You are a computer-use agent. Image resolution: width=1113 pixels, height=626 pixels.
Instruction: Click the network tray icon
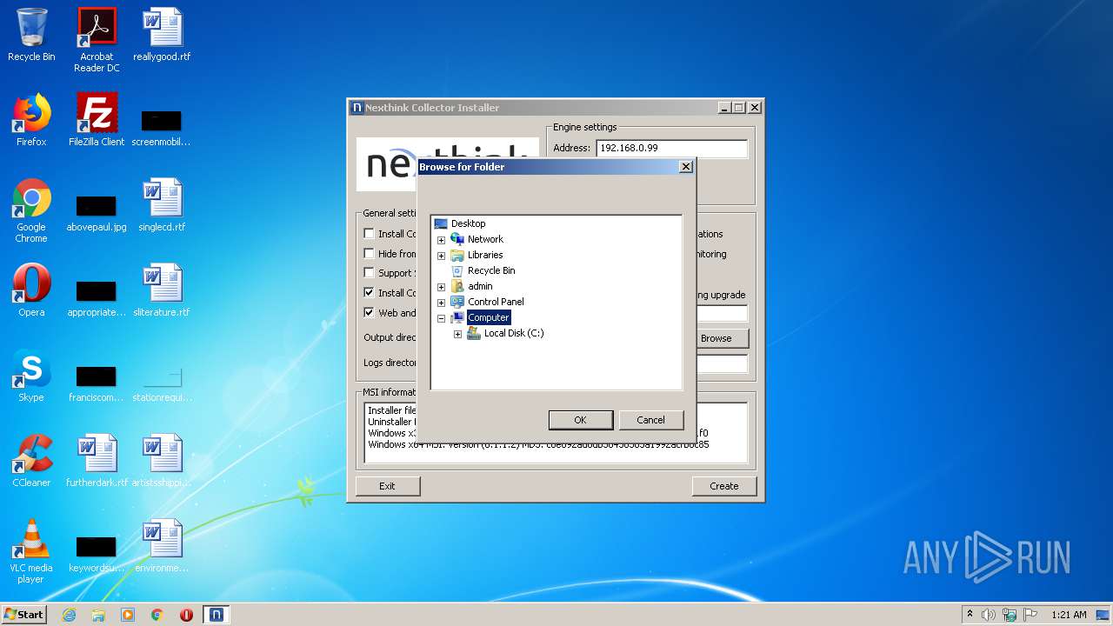(1010, 615)
